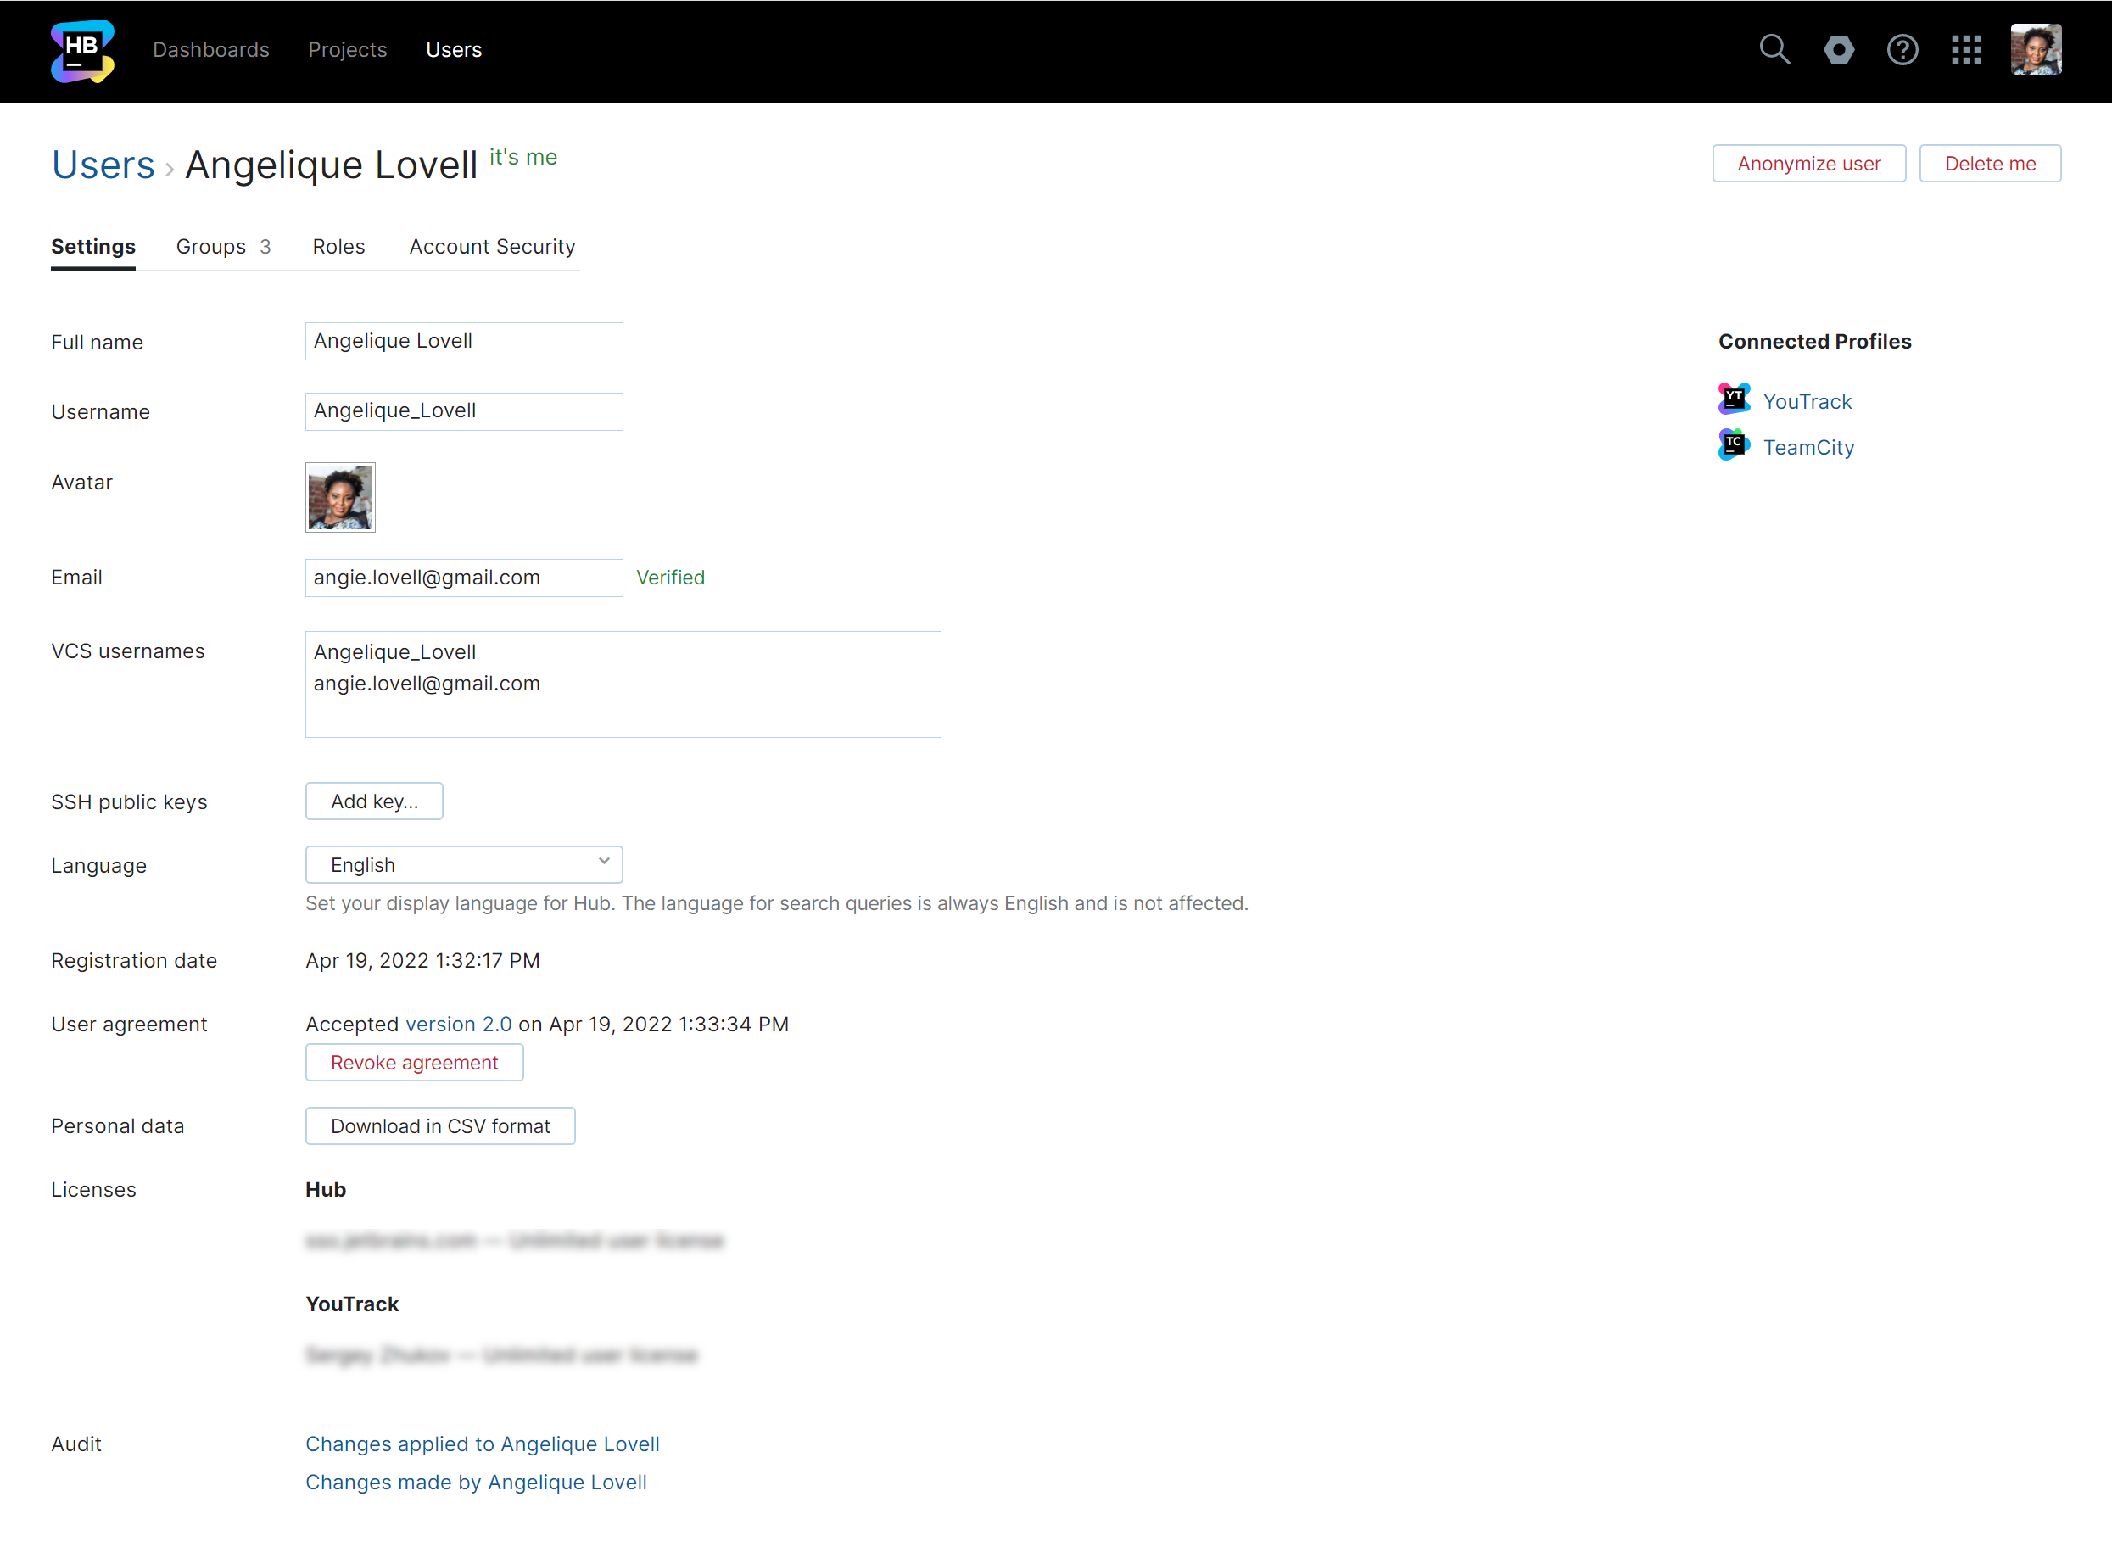Open the search magnifier icon
The image size is (2112, 1547).
pos(1774,50)
